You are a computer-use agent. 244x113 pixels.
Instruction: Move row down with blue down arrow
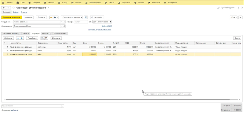22,38
